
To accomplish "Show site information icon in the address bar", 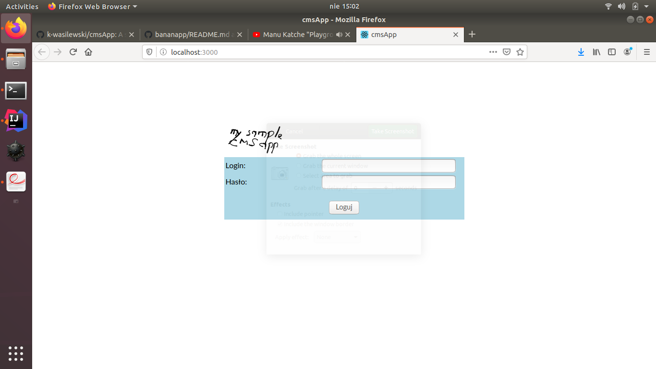I will [163, 52].
